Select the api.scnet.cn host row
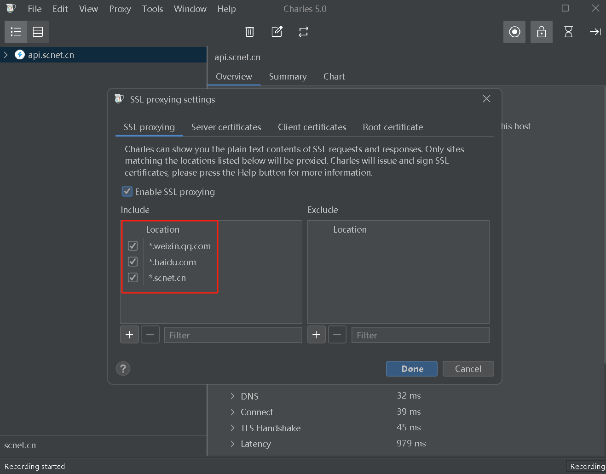 pyautogui.click(x=104, y=55)
